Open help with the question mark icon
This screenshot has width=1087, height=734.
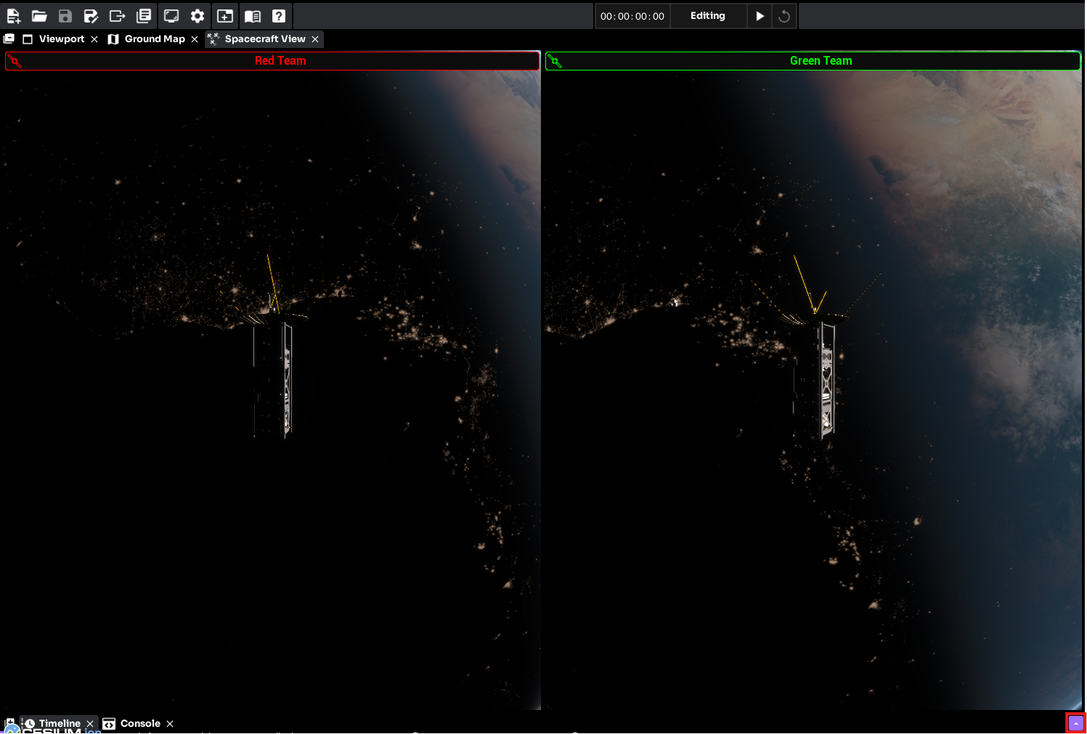coord(279,16)
